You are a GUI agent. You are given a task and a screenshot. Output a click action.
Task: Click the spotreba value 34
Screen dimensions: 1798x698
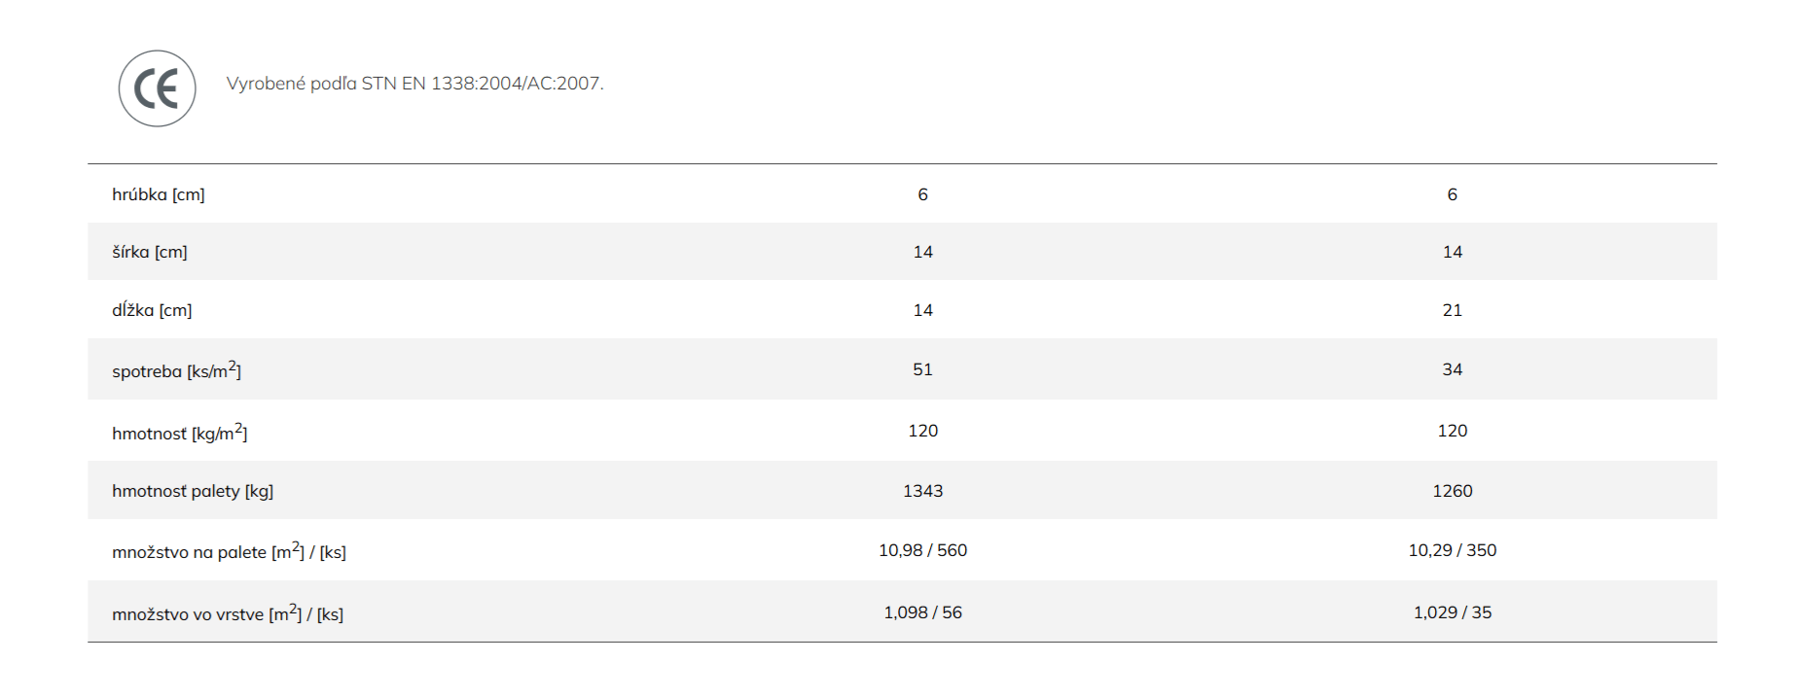pyautogui.click(x=1453, y=369)
